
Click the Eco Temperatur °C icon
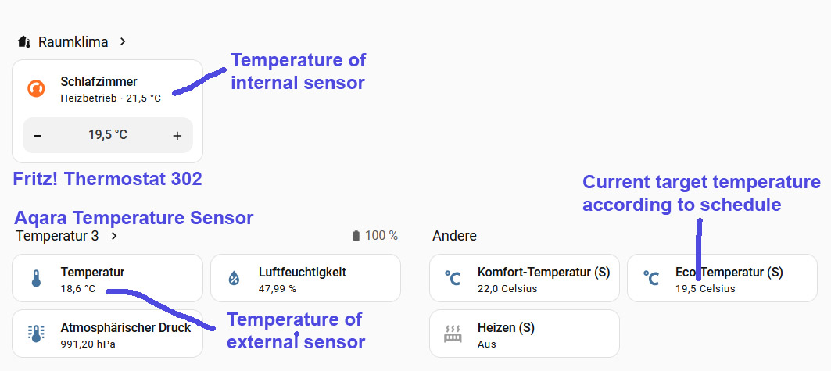pos(650,278)
